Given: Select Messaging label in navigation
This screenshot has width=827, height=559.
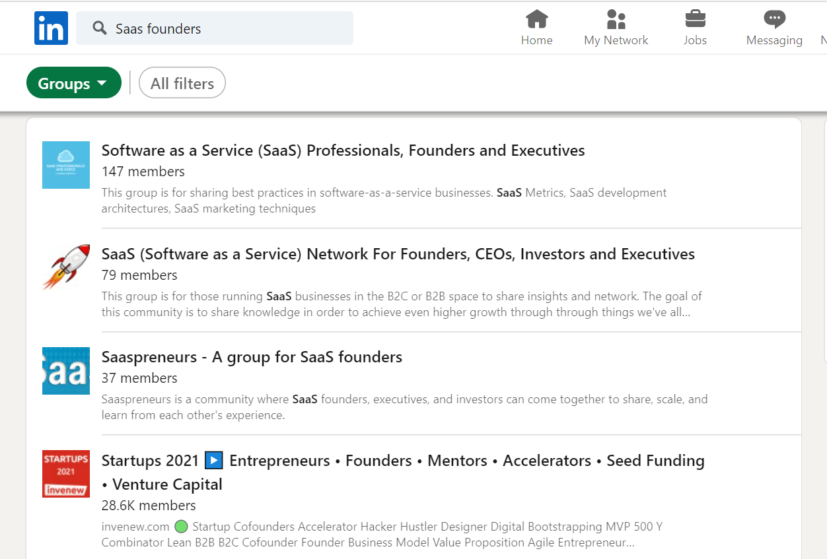Looking at the screenshot, I should (774, 40).
